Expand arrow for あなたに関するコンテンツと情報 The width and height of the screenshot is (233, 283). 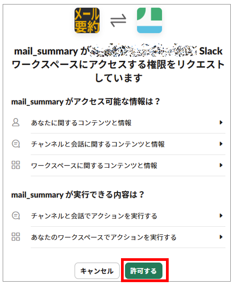(221, 123)
